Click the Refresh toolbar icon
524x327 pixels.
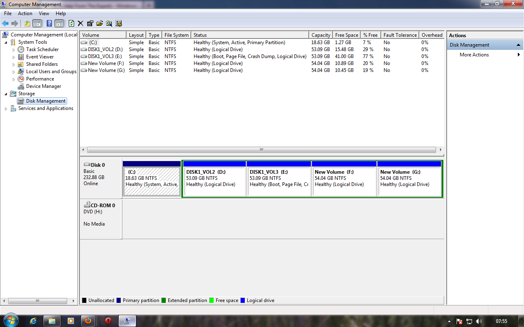71,24
